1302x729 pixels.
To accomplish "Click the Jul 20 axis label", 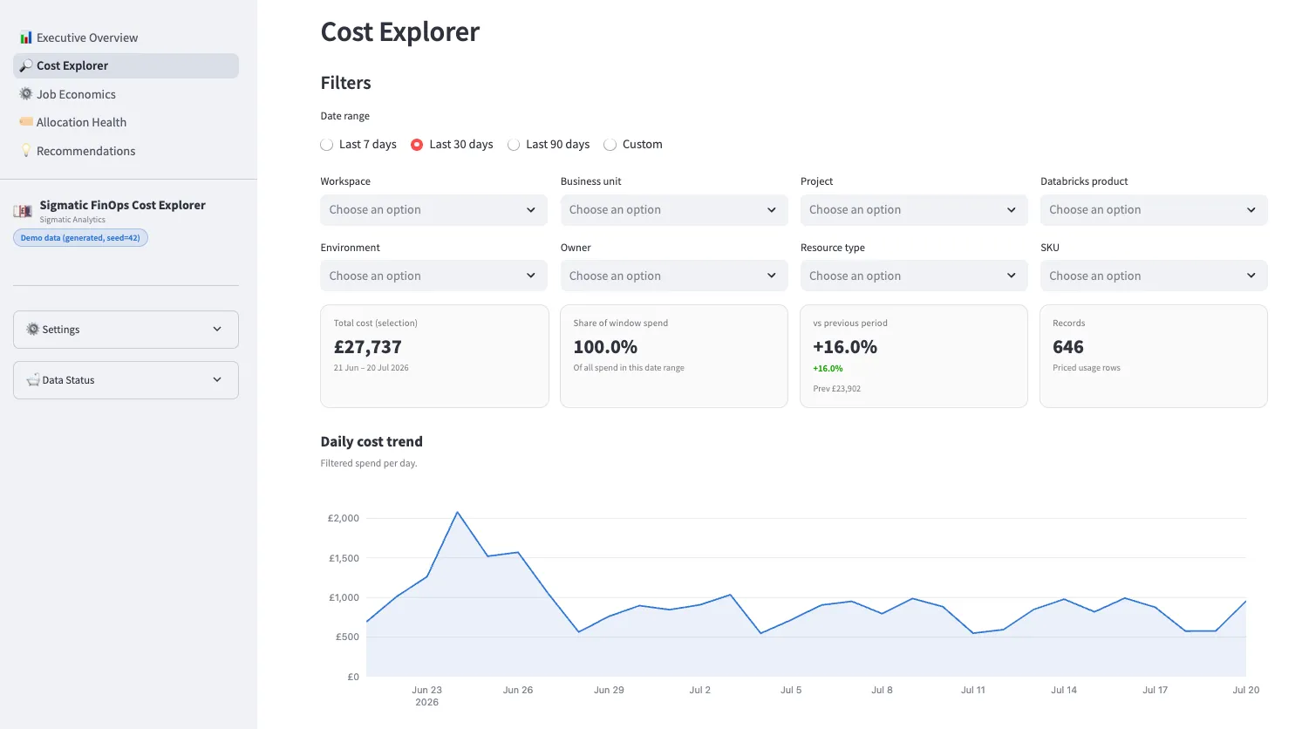I will [1246, 690].
